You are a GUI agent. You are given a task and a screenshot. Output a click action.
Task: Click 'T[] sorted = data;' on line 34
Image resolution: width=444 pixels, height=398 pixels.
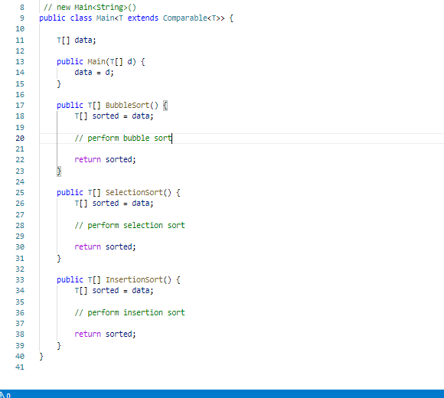coord(114,290)
